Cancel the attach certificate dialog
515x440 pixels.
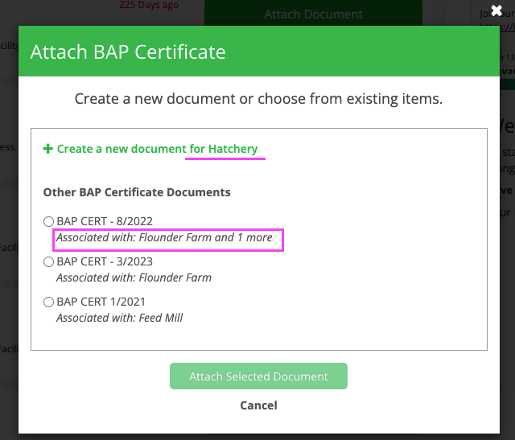coord(258,405)
